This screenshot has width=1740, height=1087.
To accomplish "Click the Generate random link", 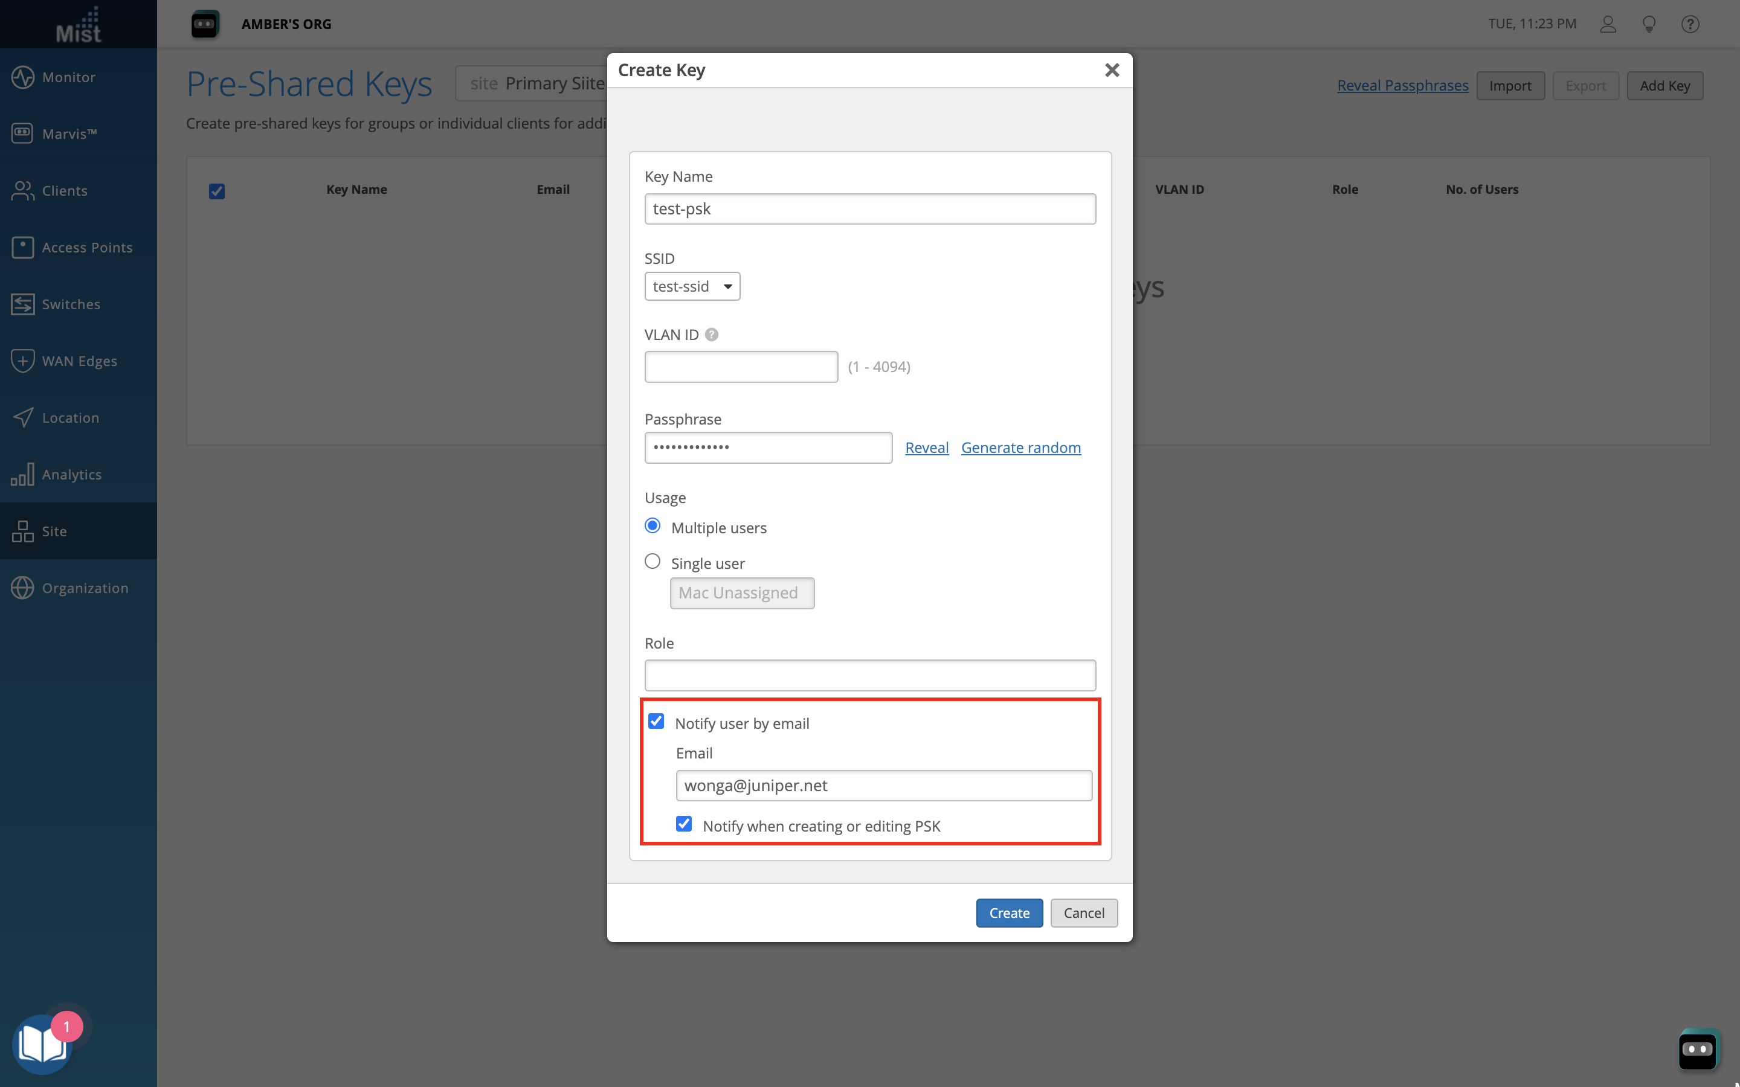I will click(1020, 448).
